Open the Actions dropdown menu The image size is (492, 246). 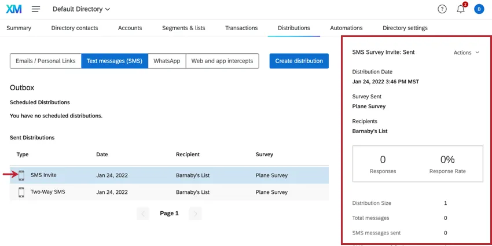pyautogui.click(x=466, y=53)
